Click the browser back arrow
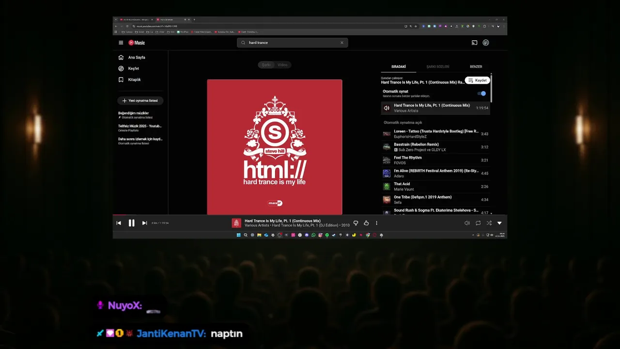Screen dimensions: 620x349 [x=116, y=26]
